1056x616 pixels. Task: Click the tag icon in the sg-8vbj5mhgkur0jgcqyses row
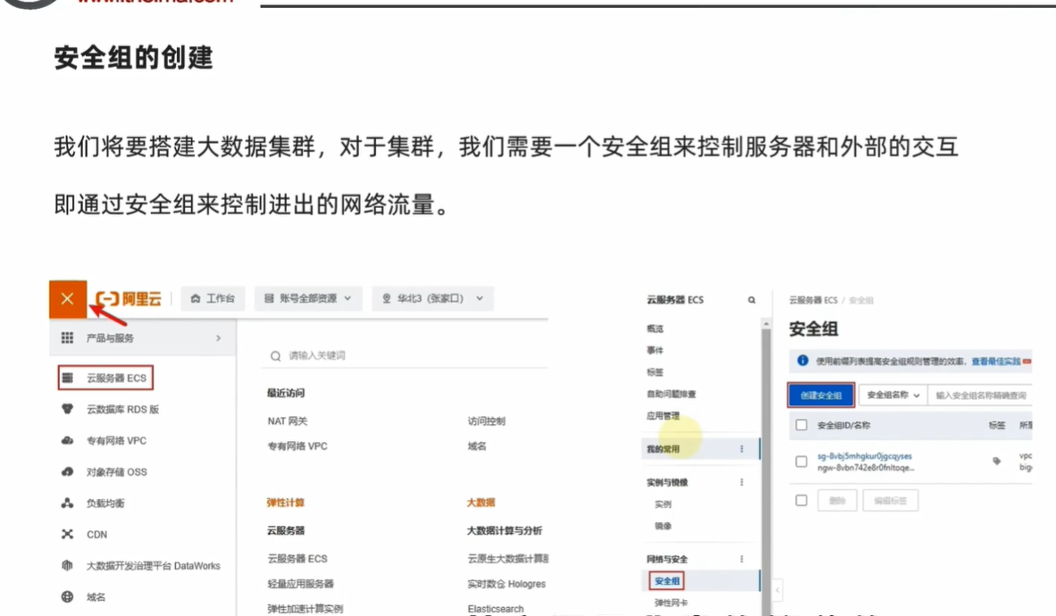click(x=997, y=462)
